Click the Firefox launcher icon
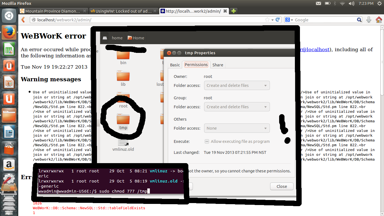 pos(9,33)
